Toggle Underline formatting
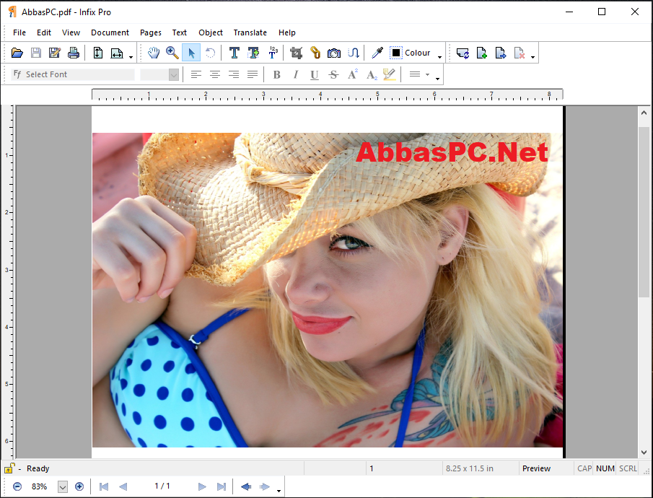 [x=315, y=74]
